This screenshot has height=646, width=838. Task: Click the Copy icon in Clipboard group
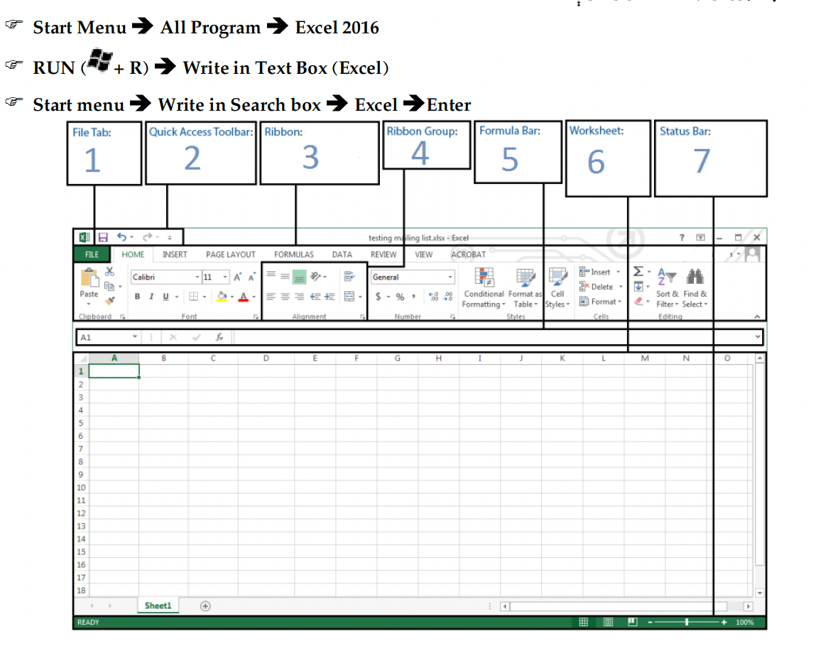(109, 286)
